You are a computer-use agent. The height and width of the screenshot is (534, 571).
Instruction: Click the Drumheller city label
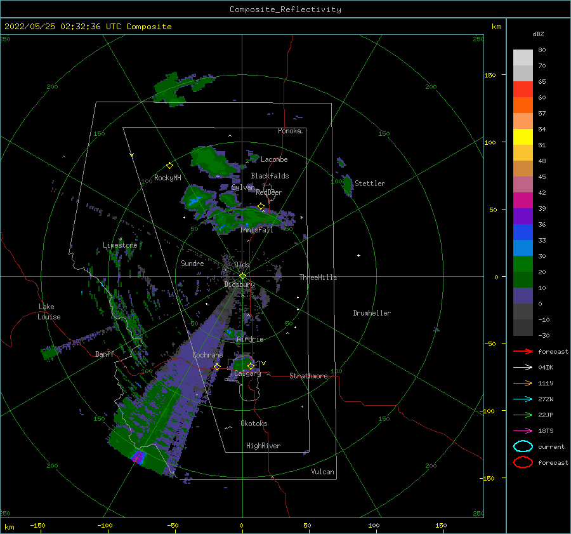[372, 313]
